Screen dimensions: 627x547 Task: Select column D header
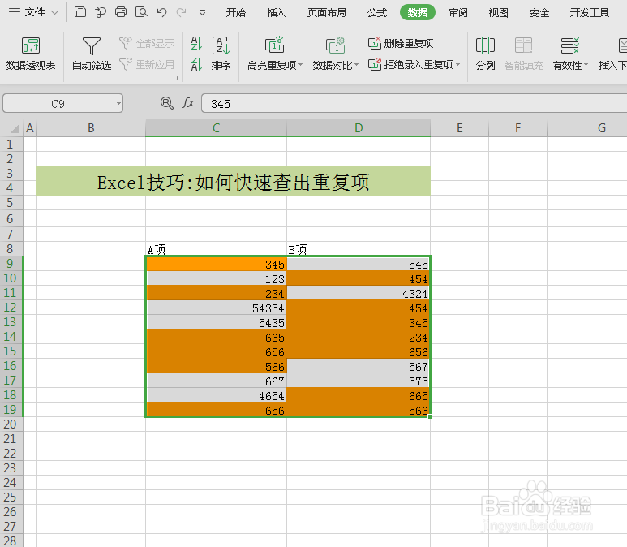(359, 128)
